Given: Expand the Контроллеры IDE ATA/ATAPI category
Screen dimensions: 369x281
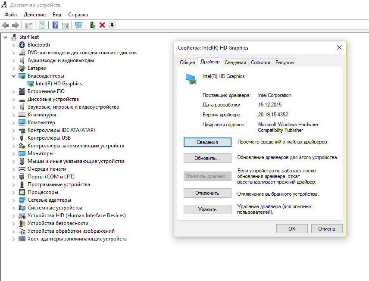Looking at the screenshot, I should tap(14, 131).
